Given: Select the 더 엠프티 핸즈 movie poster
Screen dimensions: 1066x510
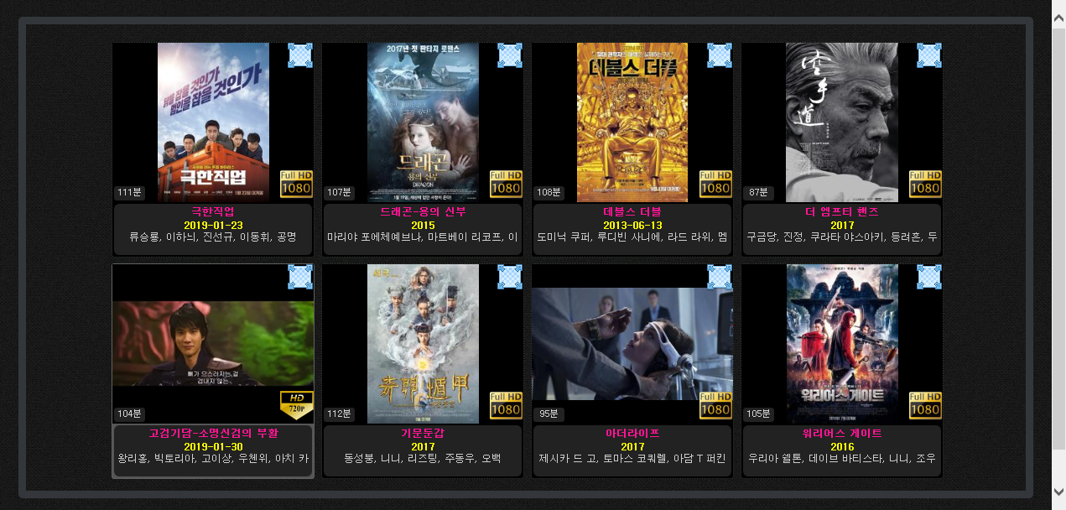Looking at the screenshot, I should coord(841,122).
